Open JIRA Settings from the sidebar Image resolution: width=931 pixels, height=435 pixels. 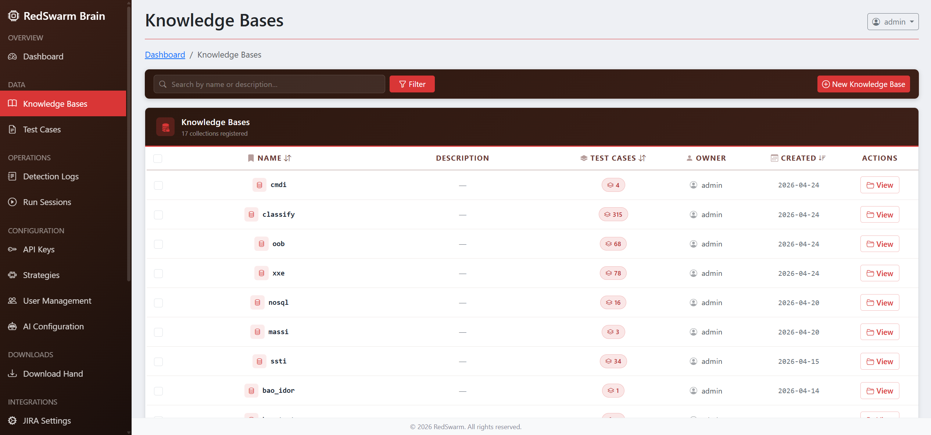(47, 421)
